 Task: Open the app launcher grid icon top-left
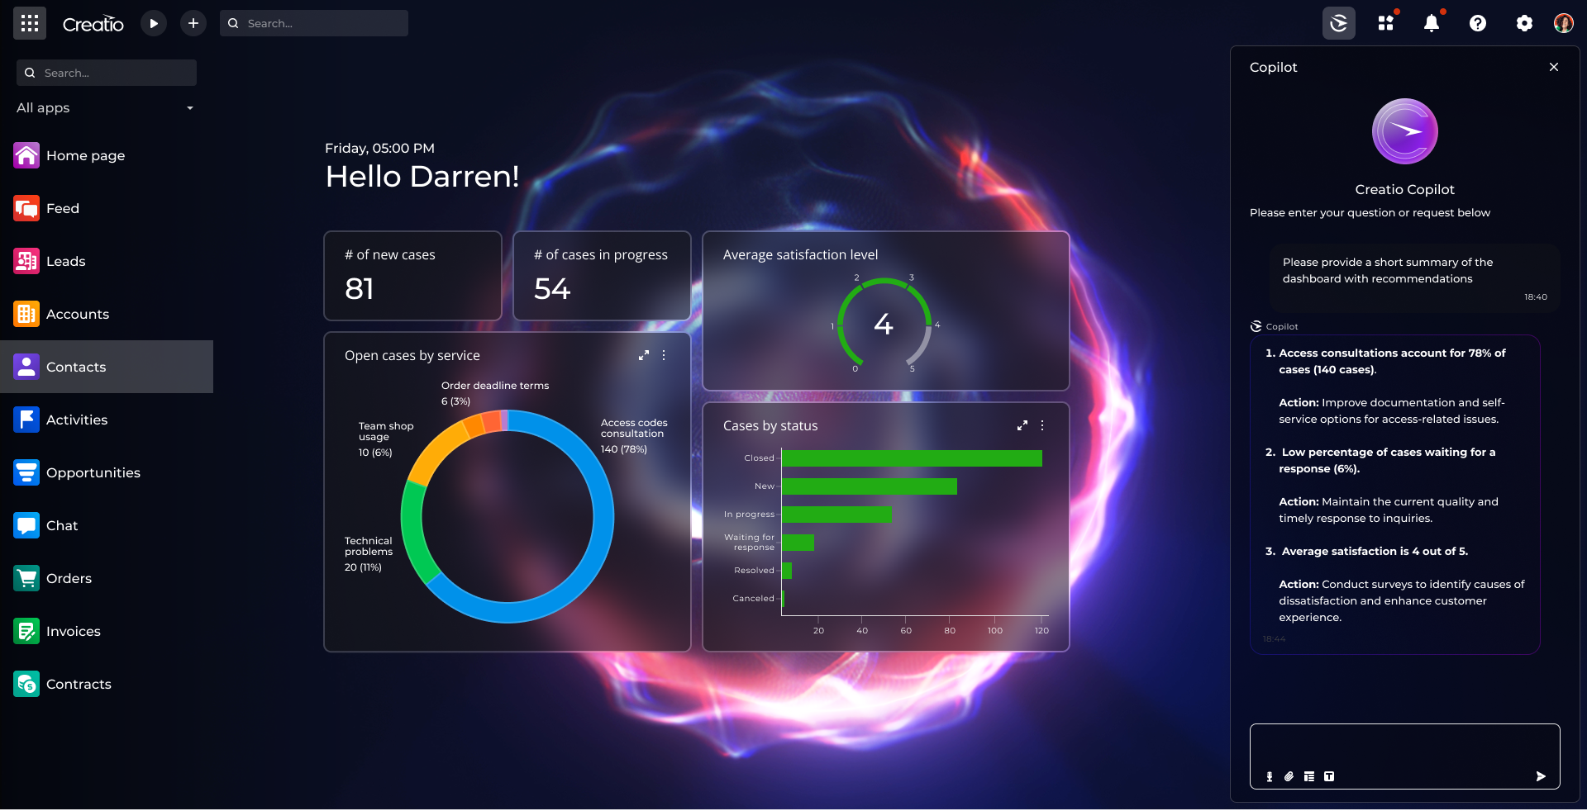[x=30, y=23]
